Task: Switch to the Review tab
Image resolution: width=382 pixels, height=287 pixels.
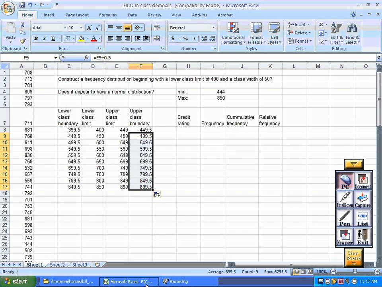Action: click(154, 15)
